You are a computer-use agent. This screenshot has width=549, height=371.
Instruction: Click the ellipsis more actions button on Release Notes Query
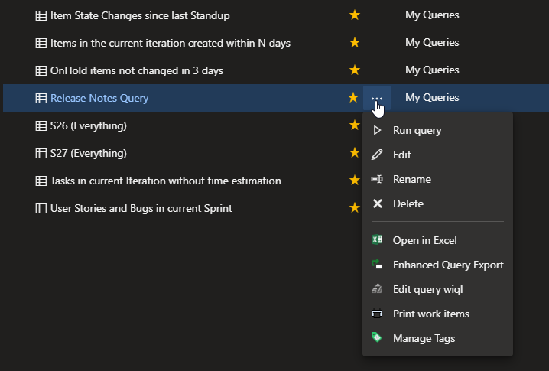click(x=377, y=98)
